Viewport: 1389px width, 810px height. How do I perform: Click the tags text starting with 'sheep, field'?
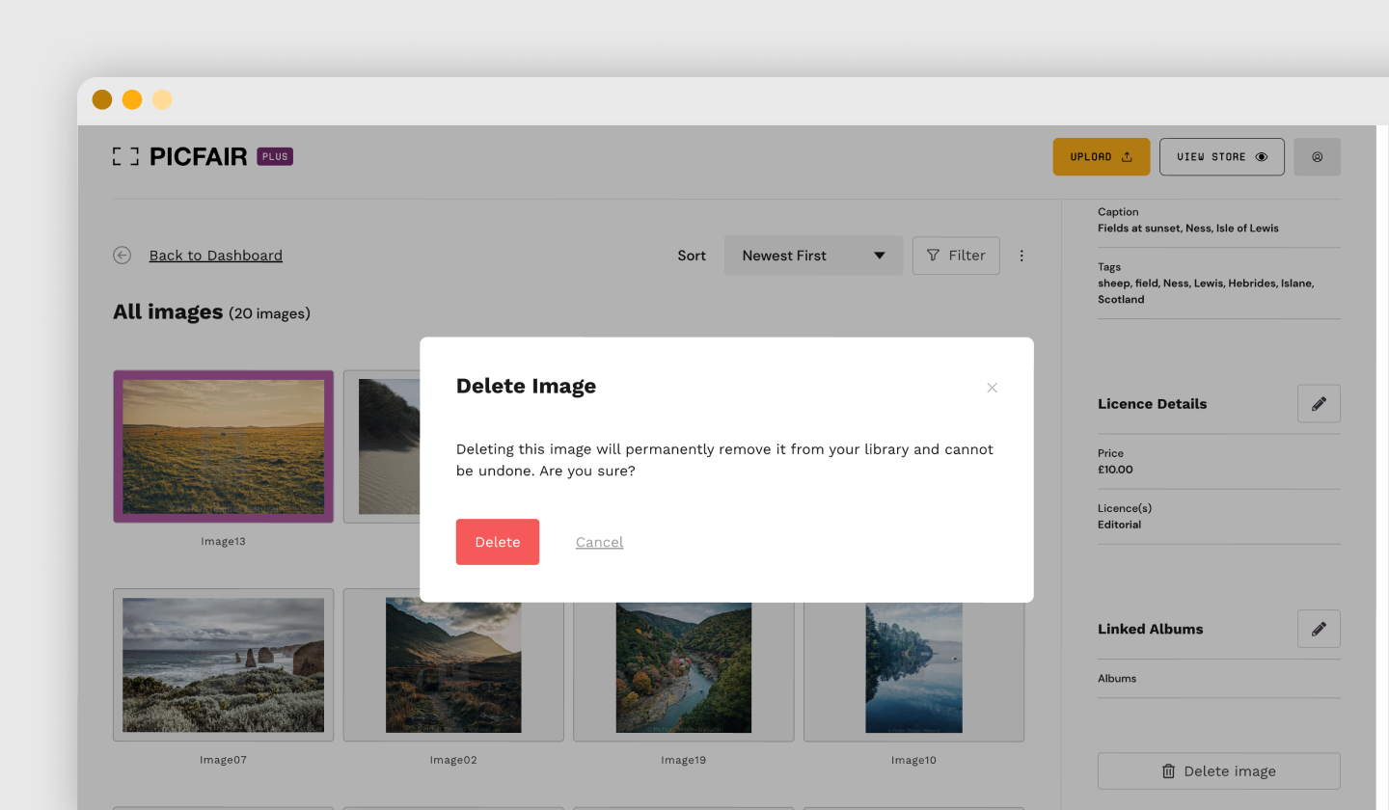(1206, 291)
